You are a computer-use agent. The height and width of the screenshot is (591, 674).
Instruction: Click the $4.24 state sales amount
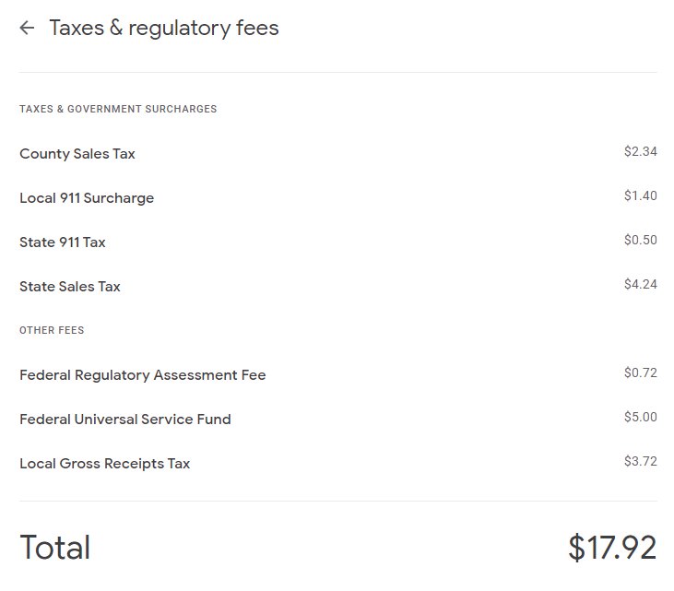pos(641,284)
